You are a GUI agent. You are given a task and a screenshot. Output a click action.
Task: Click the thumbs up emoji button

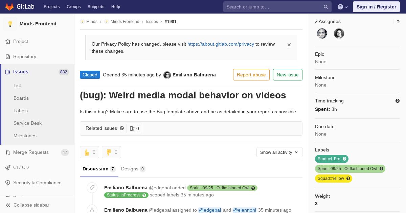pos(89,152)
